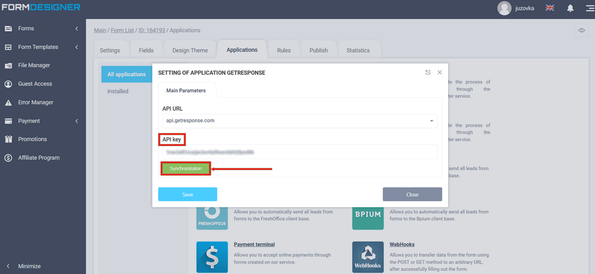Click the user avatar icon
Image resolution: width=595 pixels, height=274 pixels.
tap(505, 8)
